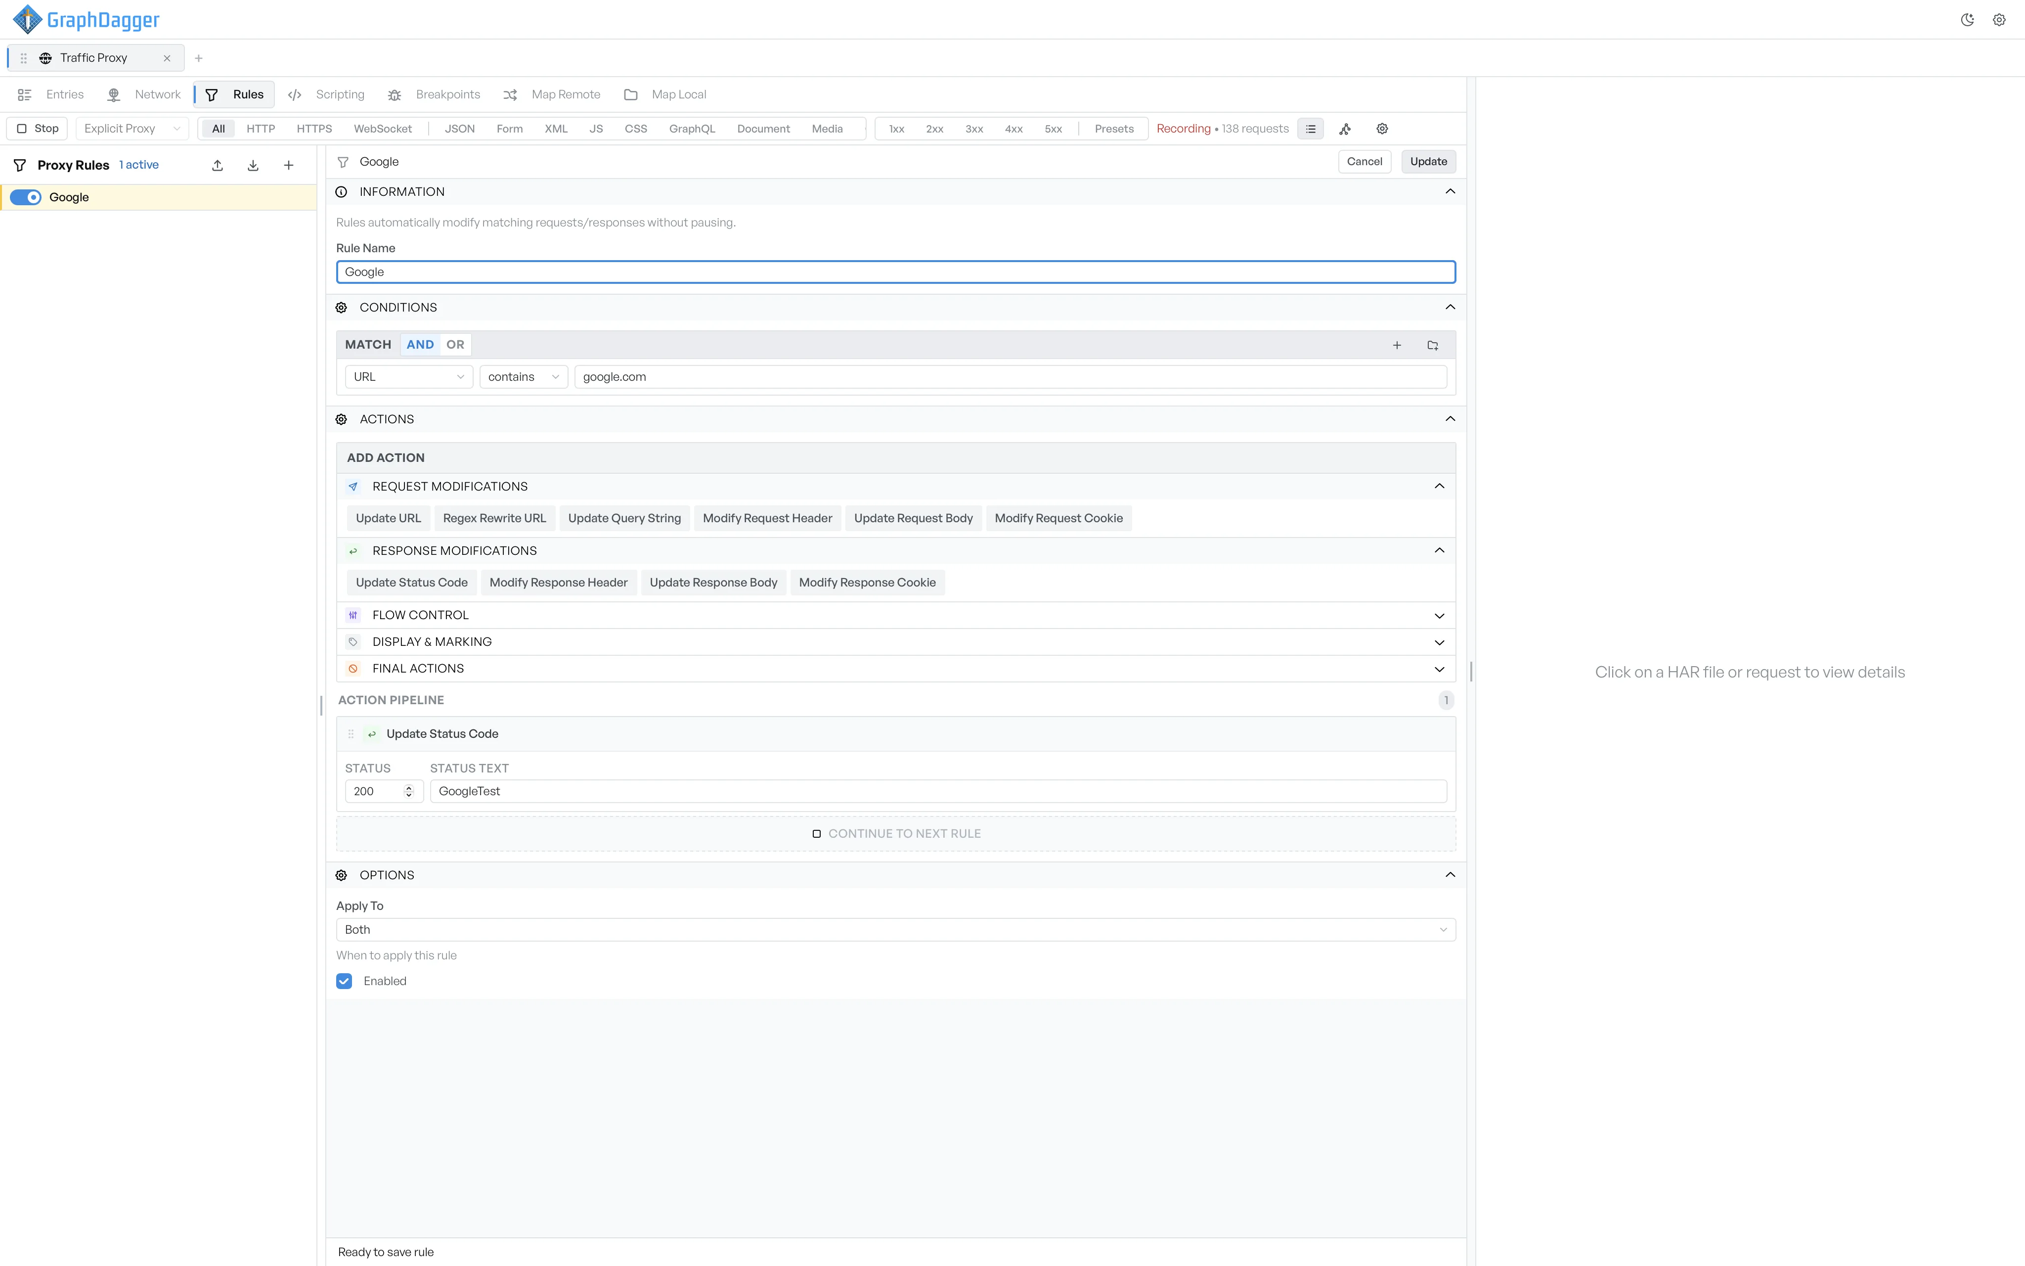Viewport: 2025px width, 1266px height.
Task: Toggle the list view icon
Action: click(x=1311, y=129)
